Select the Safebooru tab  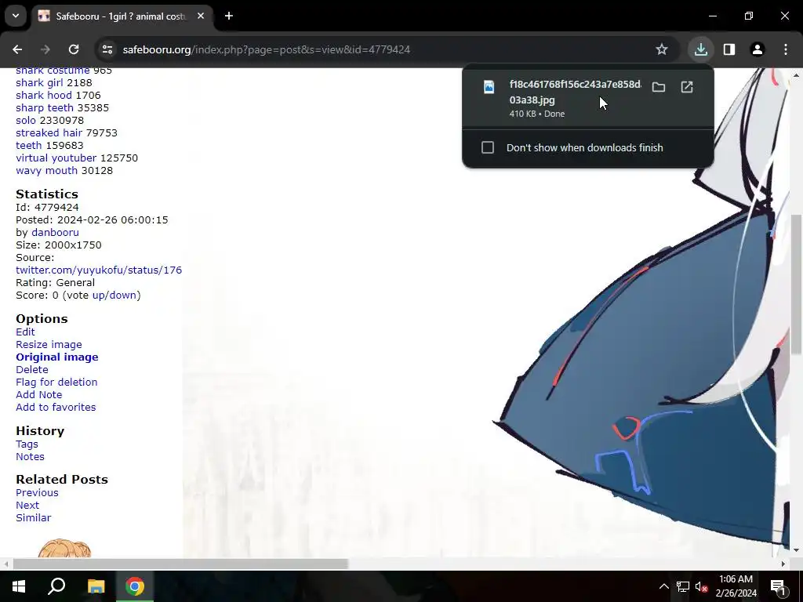pos(122,16)
